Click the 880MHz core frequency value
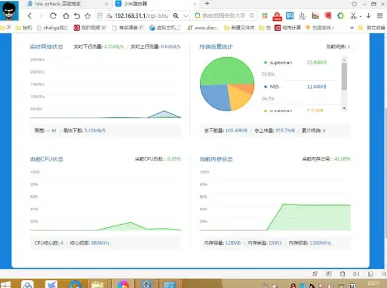 pyautogui.click(x=100, y=243)
